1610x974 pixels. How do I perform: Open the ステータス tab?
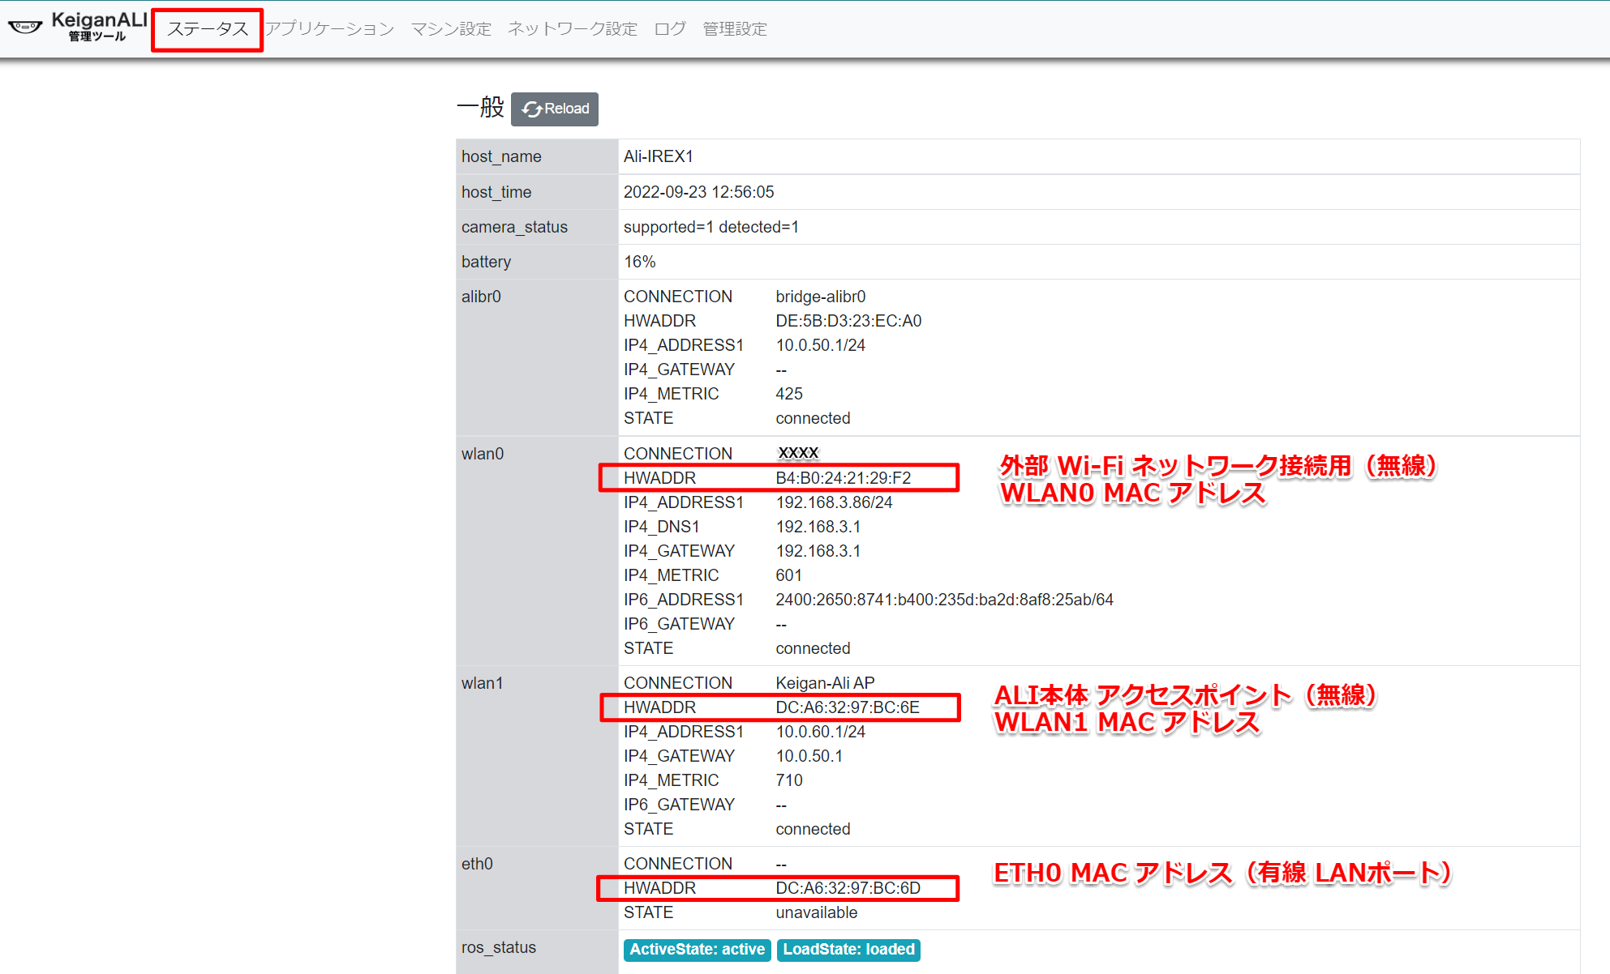point(208,30)
